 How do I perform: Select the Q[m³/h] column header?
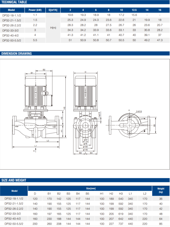coord(53,10)
